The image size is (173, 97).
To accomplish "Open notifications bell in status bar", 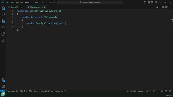I will (x=170, y=91).
